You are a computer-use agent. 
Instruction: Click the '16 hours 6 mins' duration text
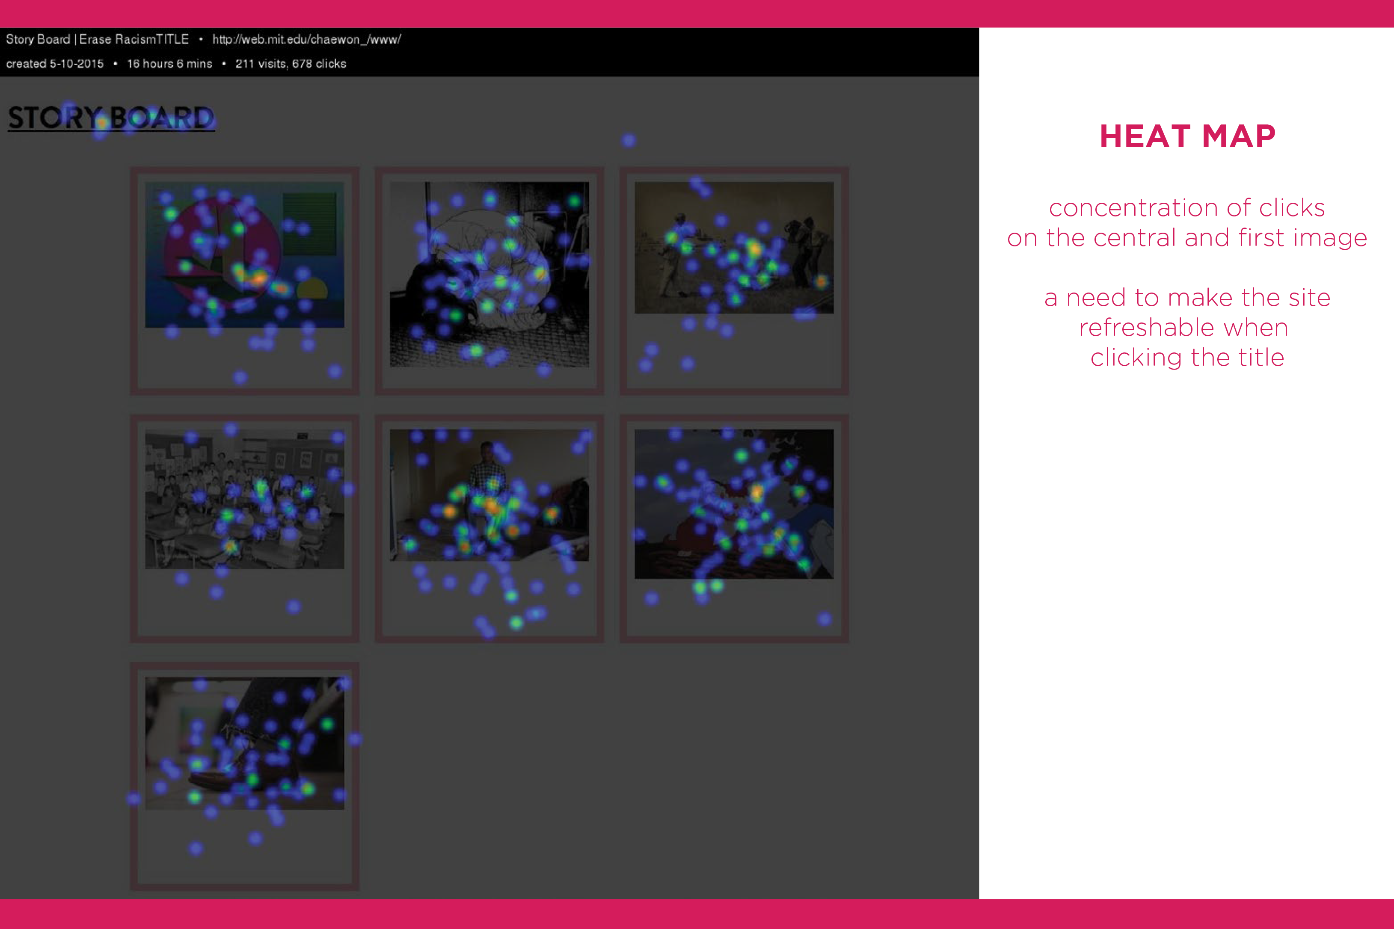(169, 63)
